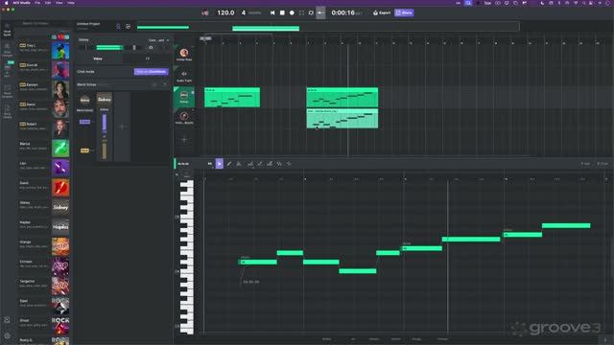
Task: Click the purple Share button
Action: coord(404,12)
